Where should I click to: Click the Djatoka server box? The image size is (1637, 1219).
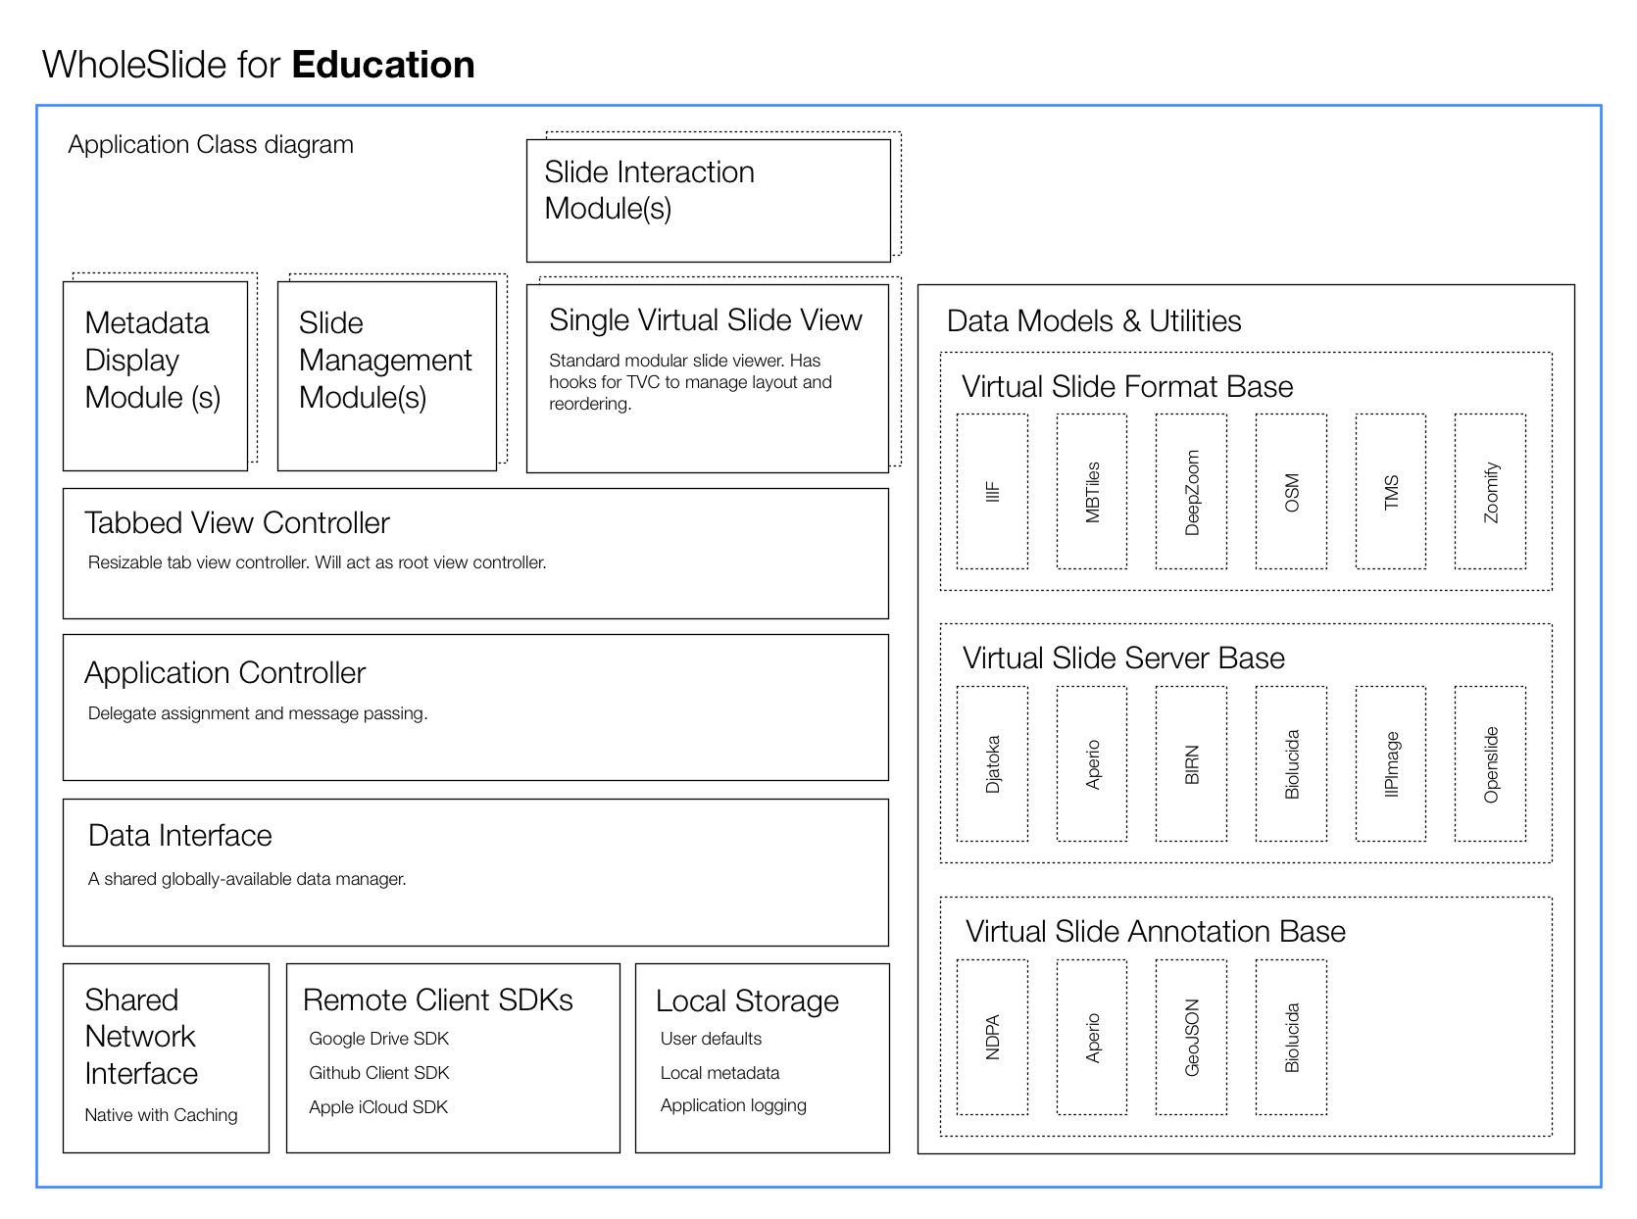point(992,763)
